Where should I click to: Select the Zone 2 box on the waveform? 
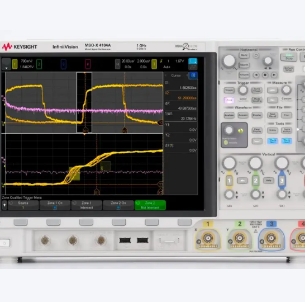pyautogui.click(x=106, y=166)
